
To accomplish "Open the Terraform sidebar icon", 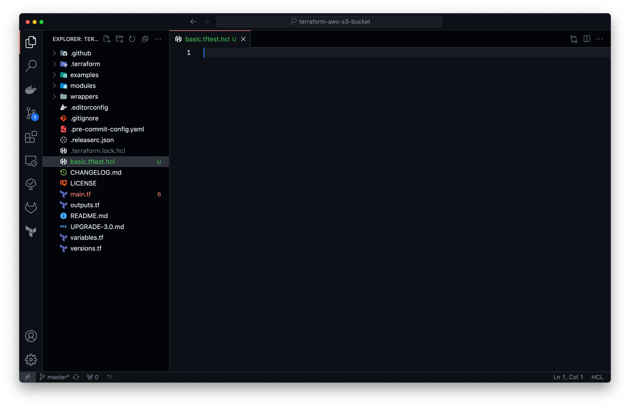I will click(31, 231).
